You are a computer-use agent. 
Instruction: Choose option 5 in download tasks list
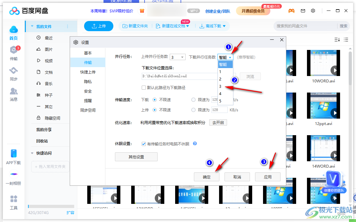point(225,101)
